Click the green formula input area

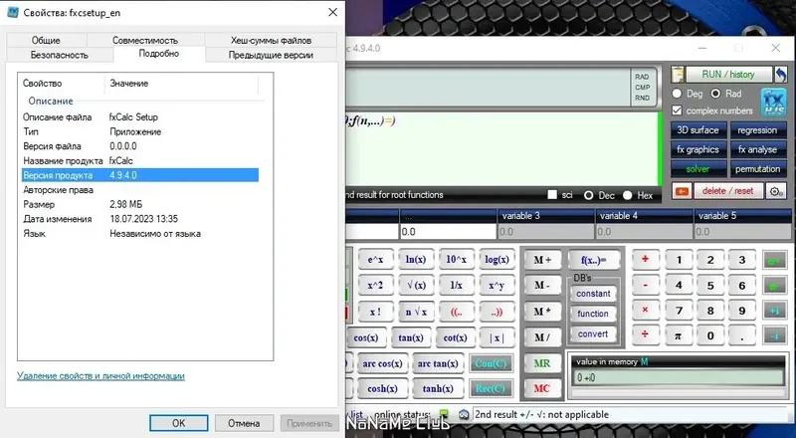[501, 149]
